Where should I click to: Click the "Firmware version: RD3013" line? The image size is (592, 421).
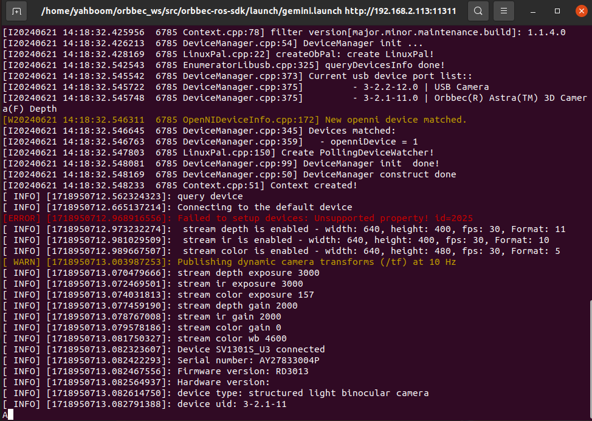pyautogui.click(x=156, y=372)
